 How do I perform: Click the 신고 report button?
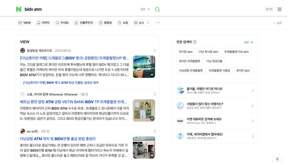click(246, 42)
